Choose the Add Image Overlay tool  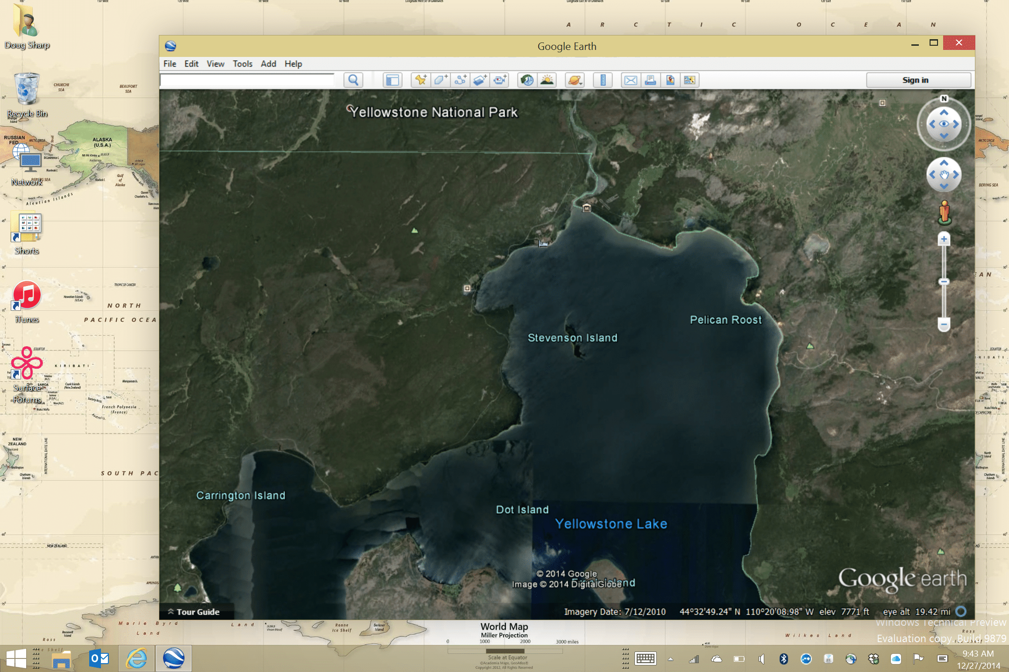point(480,80)
